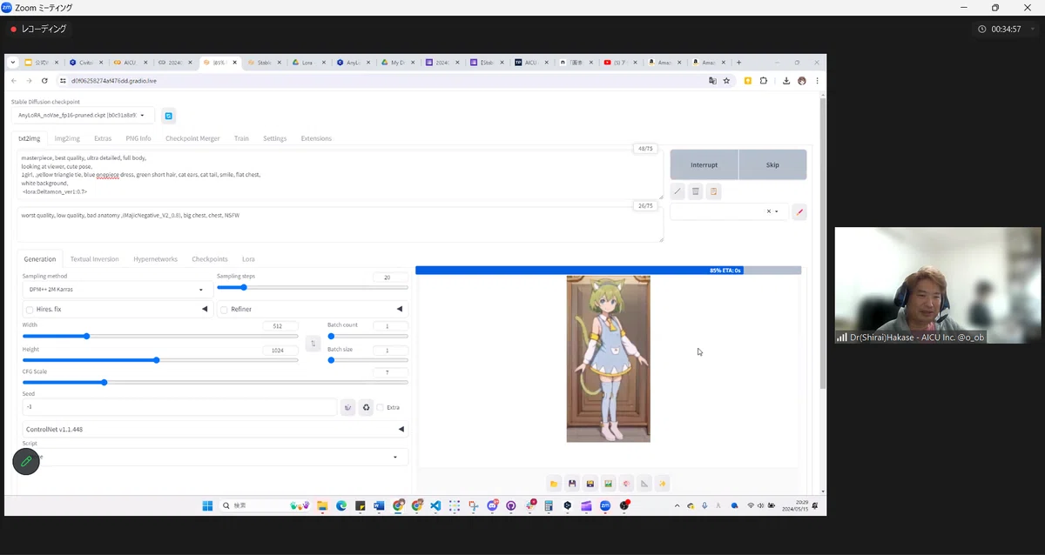Click the Interrupt button
Image resolution: width=1045 pixels, height=555 pixels.
704,164
